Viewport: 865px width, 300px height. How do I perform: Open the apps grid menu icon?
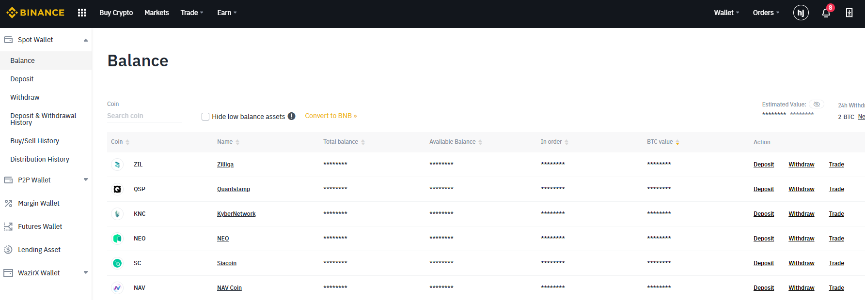82,13
